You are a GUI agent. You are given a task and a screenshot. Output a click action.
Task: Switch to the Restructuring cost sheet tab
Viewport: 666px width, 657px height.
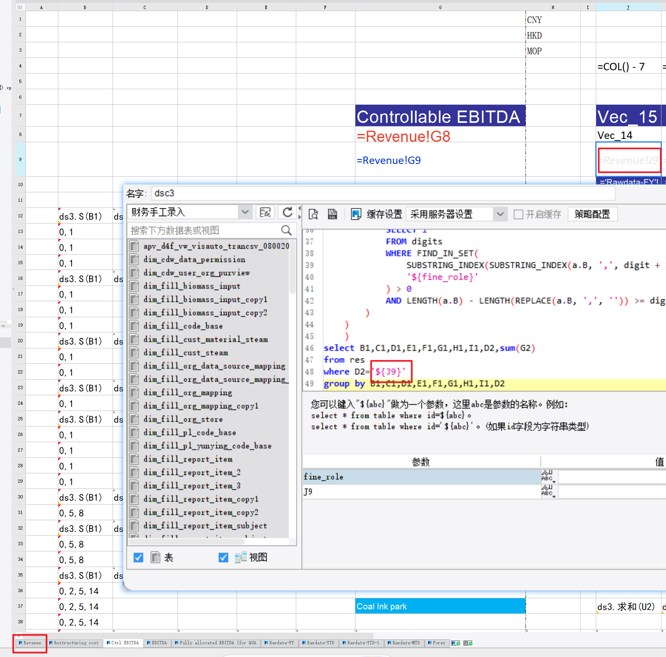point(74,643)
